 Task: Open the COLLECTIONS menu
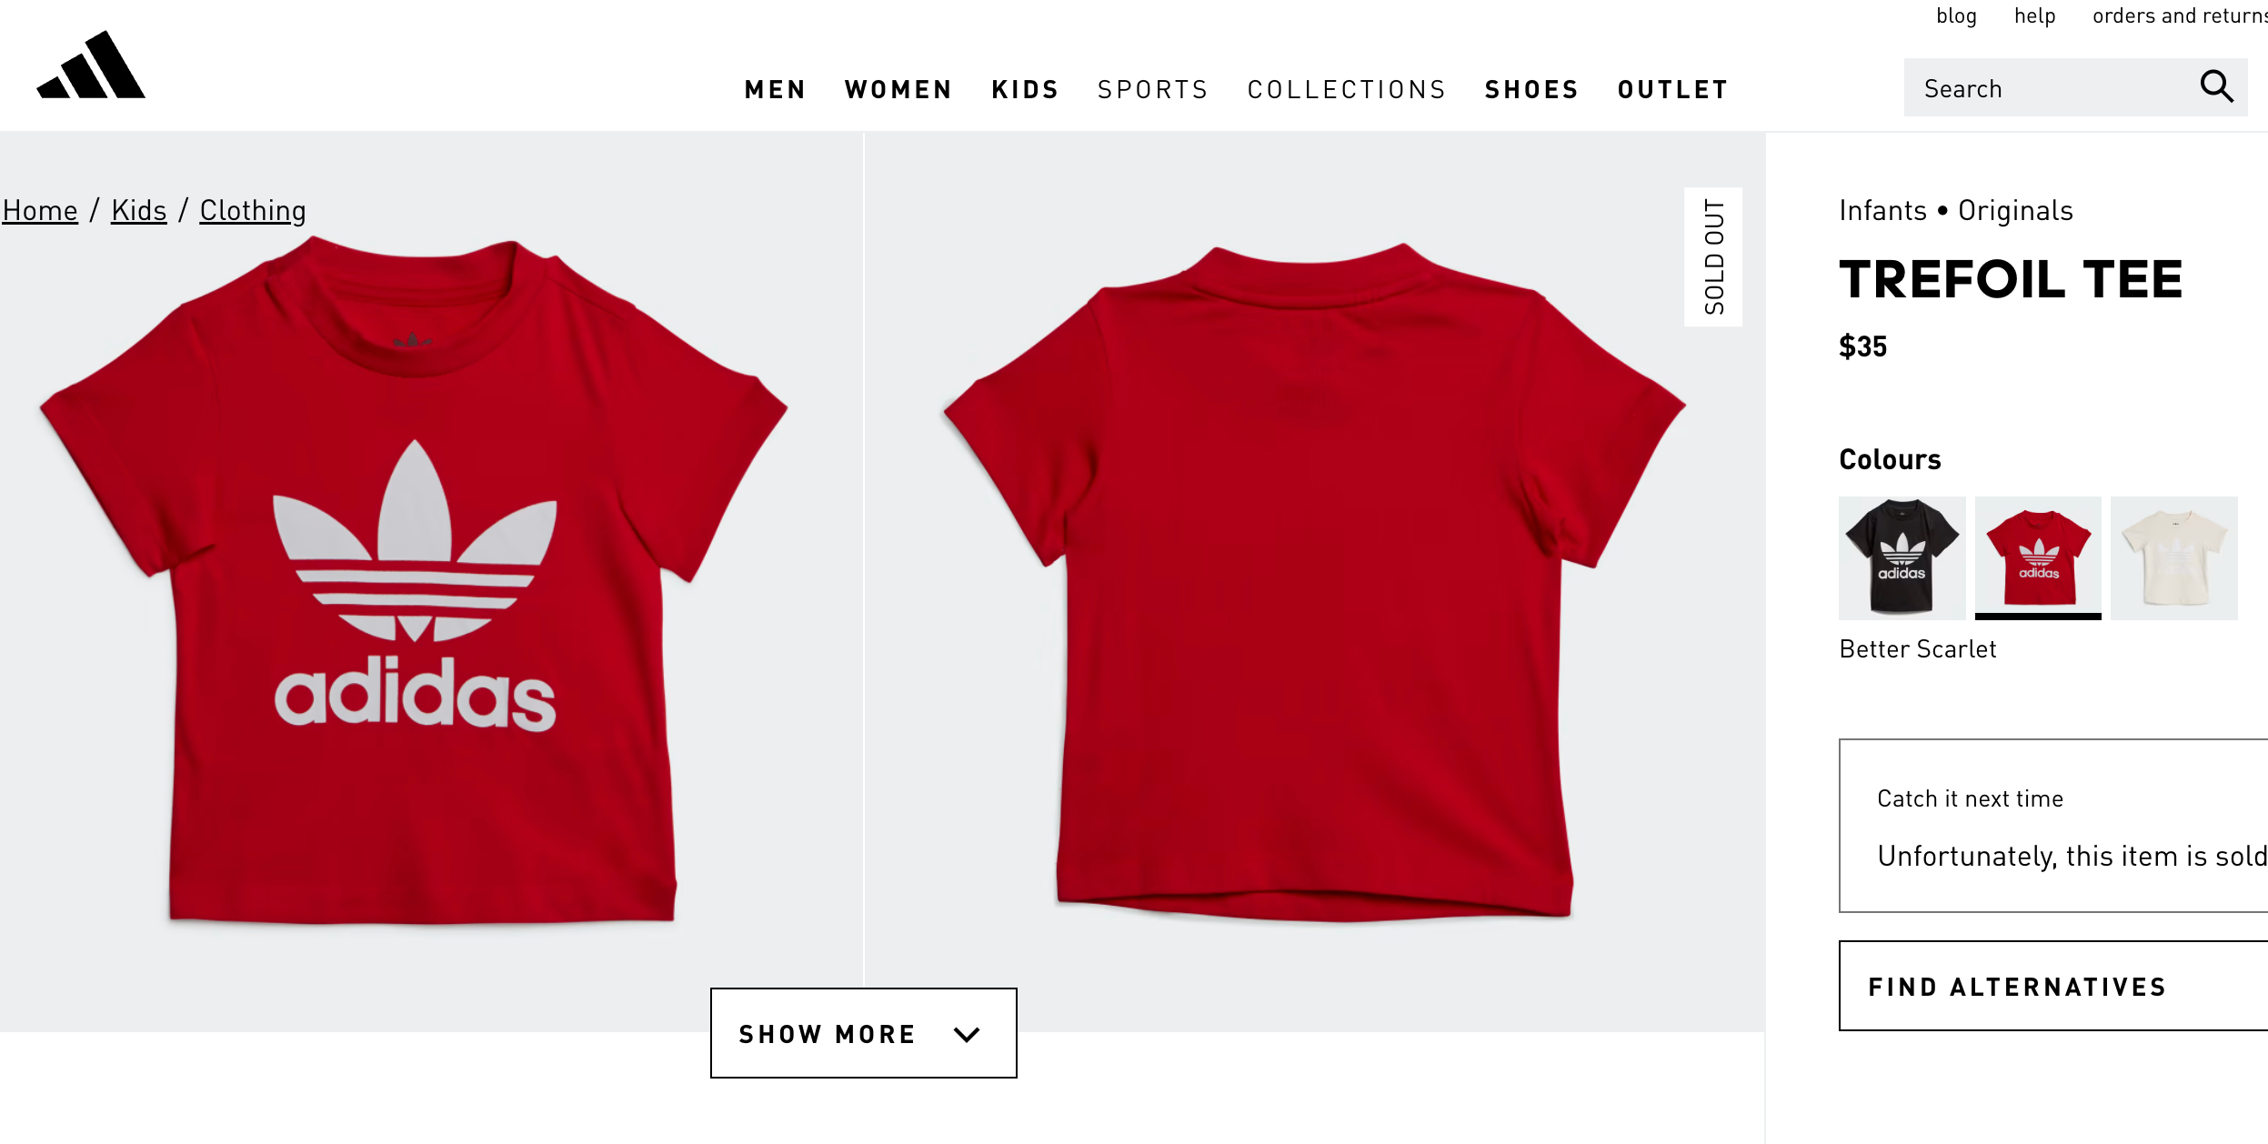coord(1346,90)
